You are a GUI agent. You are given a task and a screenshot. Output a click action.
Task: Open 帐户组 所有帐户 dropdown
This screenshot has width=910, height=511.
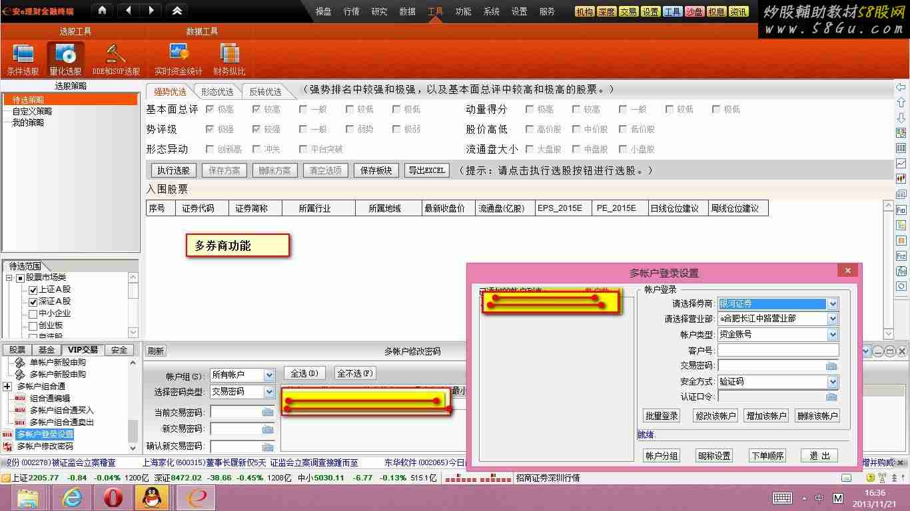point(268,375)
